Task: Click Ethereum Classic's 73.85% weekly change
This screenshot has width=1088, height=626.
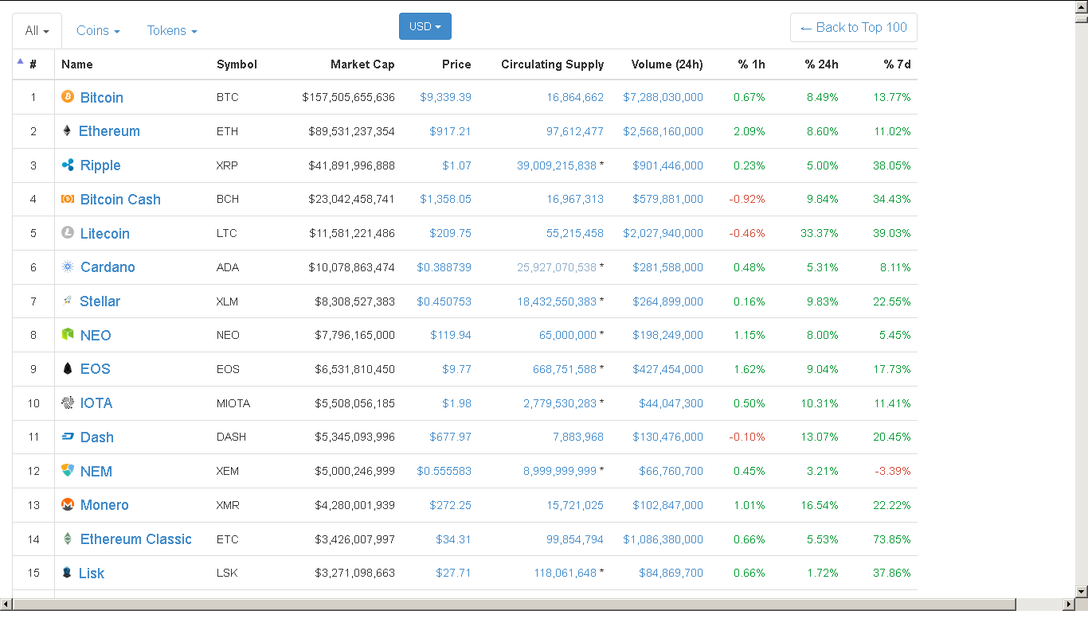Action: [892, 539]
